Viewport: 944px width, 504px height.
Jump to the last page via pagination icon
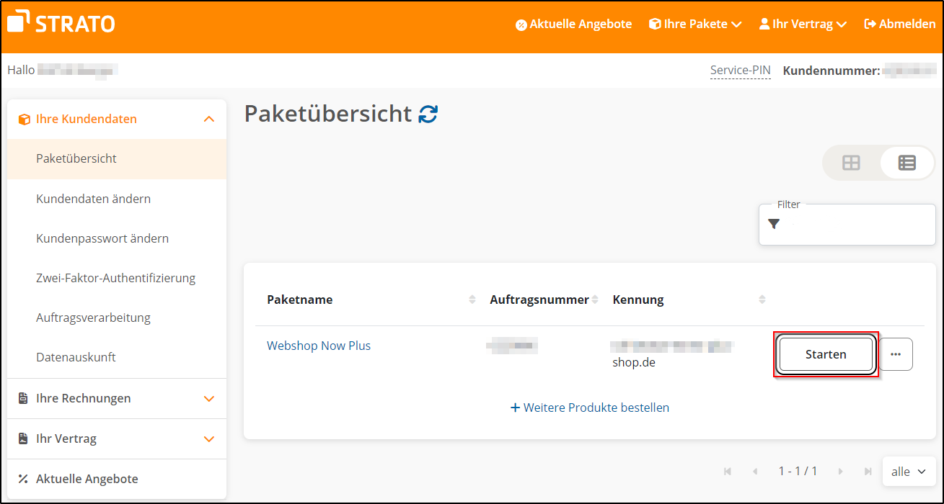coord(868,471)
